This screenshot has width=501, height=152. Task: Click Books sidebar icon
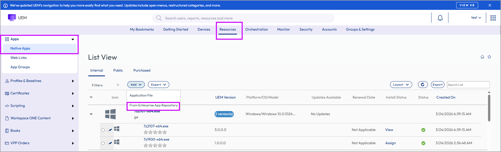tap(7, 131)
